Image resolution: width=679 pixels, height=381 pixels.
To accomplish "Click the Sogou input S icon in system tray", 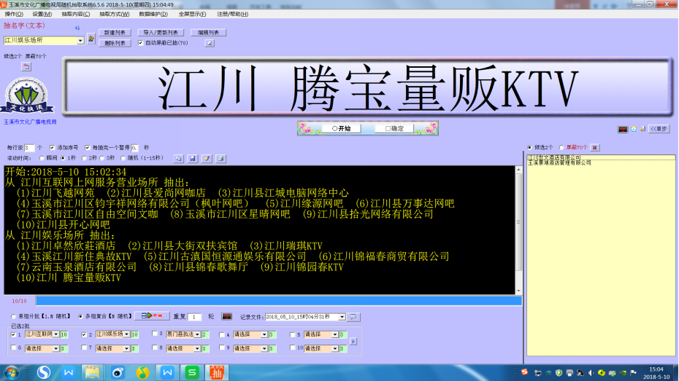I will pos(524,372).
